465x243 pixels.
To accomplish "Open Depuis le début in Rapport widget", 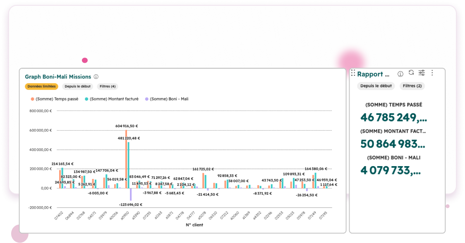I will pos(376,86).
